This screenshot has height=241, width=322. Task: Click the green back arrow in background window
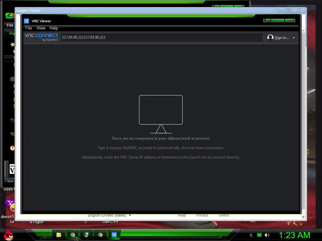click(9, 15)
